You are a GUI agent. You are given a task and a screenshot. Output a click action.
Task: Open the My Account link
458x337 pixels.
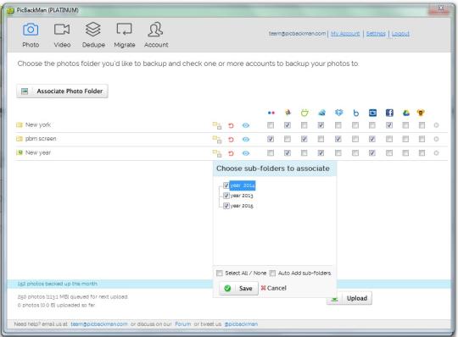pyautogui.click(x=345, y=34)
